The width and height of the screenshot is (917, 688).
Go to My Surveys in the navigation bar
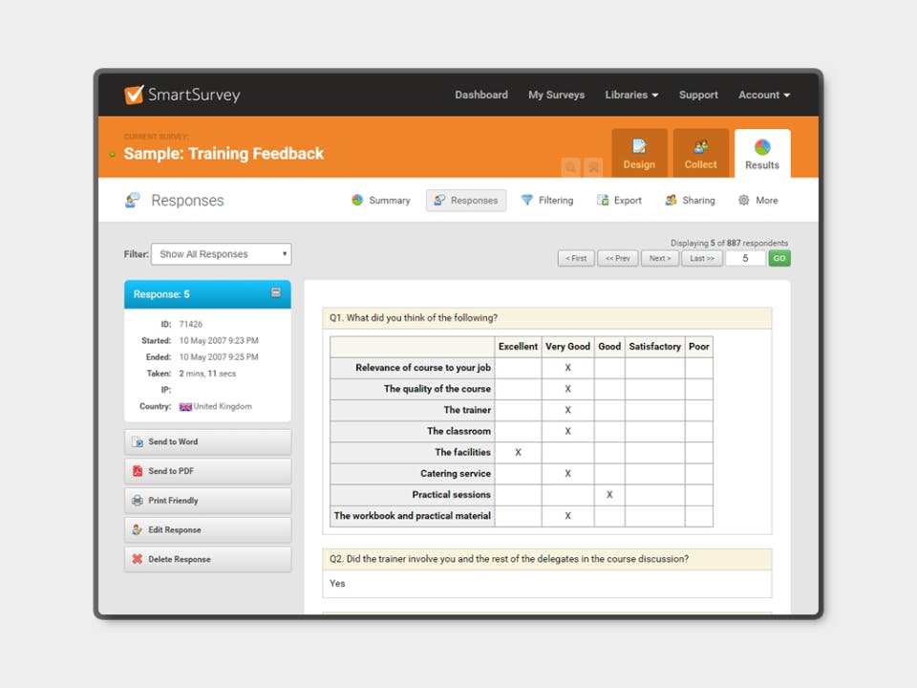coord(556,95)
